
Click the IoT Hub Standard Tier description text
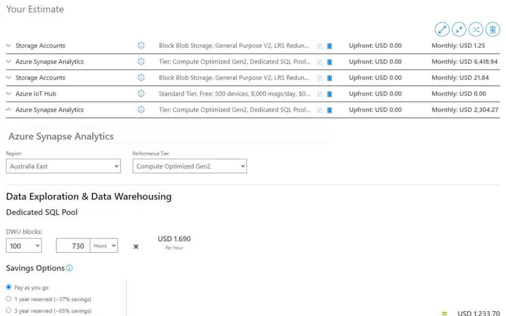[x=235, y=93]
